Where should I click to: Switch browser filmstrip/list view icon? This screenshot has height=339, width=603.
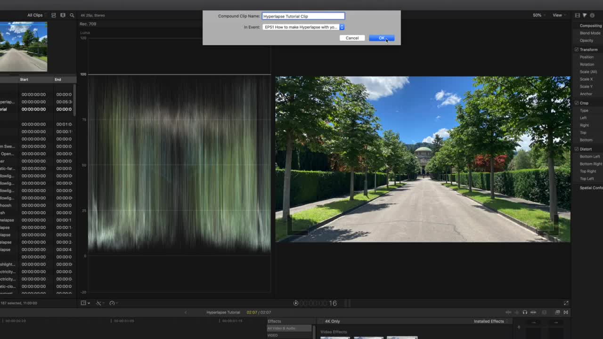point(63,15)
